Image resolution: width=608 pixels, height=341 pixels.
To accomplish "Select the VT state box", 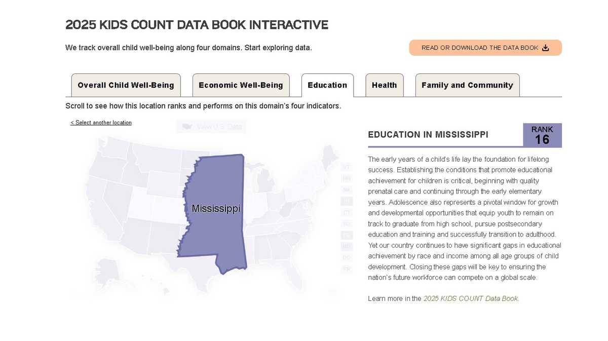I will coord(347,167).
